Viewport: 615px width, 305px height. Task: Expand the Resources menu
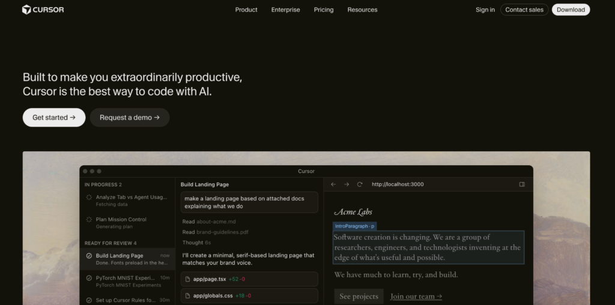click(362, 10)
